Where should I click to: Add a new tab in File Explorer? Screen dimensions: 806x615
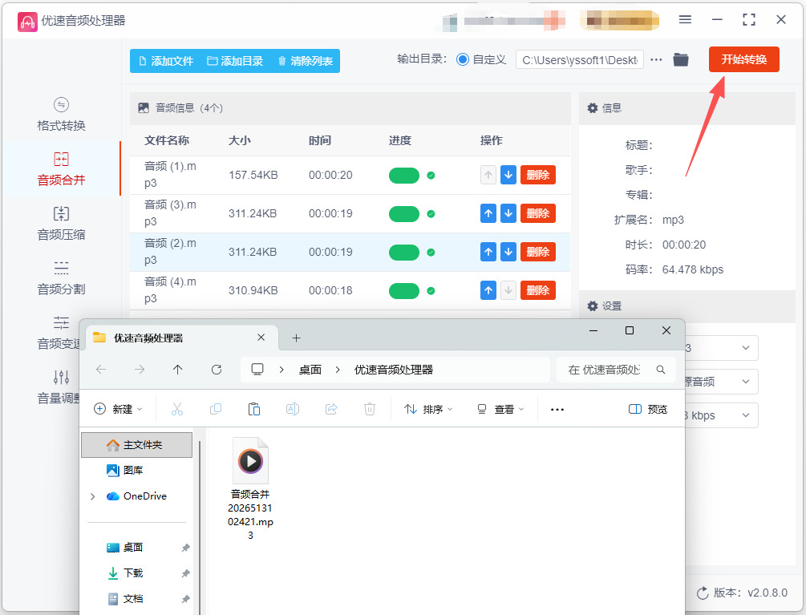pyautogui.click(x=296, y=338)
